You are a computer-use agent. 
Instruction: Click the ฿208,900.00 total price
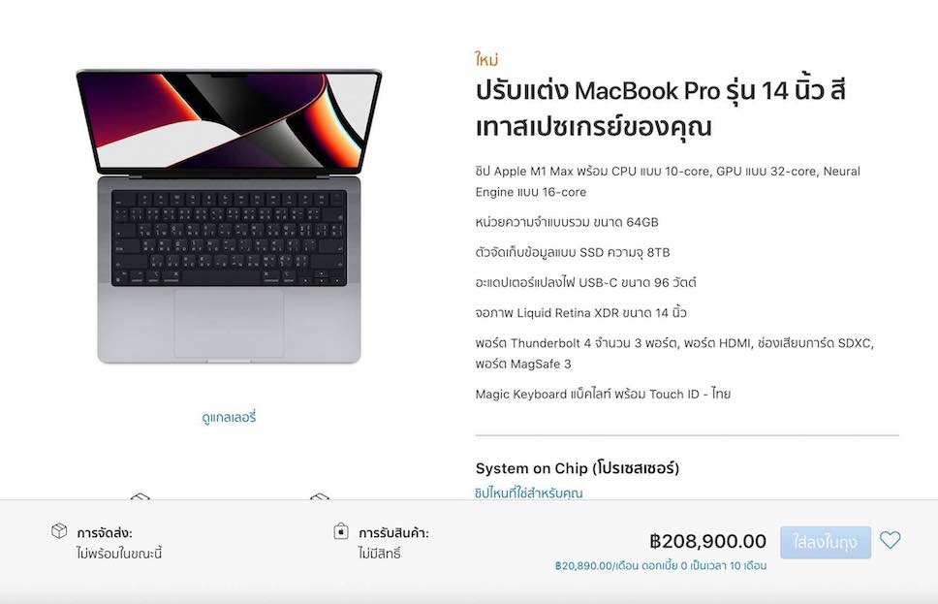coord(707,541)
